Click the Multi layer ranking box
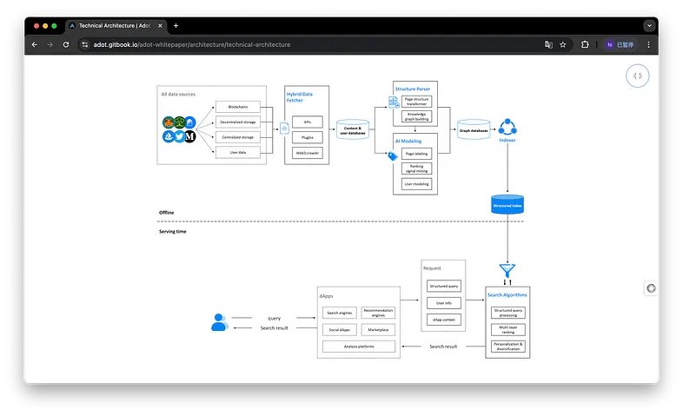This screenshot has height=416, width=683. coord(508,329)
